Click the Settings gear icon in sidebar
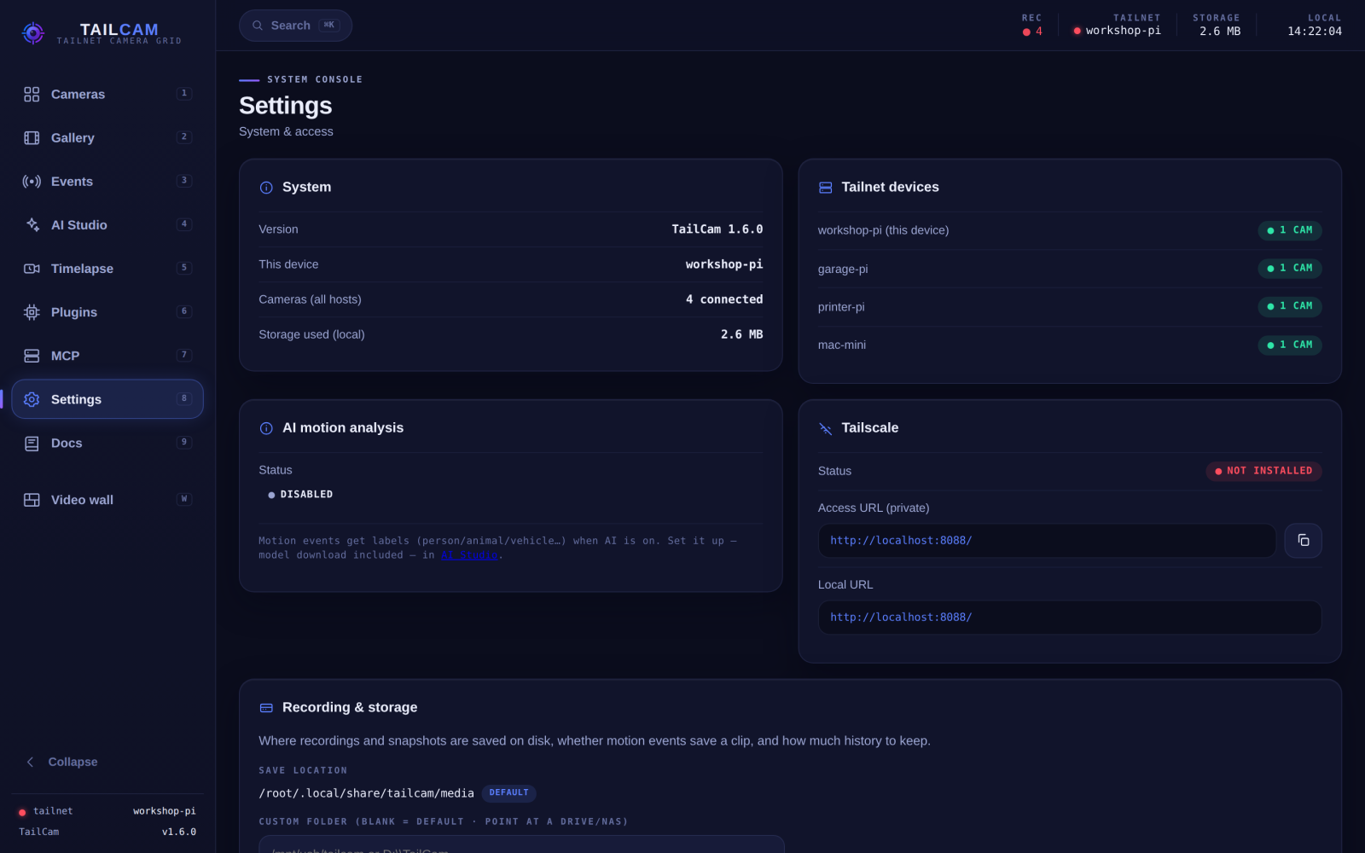Screen dimensions: 1365x853 32,399
